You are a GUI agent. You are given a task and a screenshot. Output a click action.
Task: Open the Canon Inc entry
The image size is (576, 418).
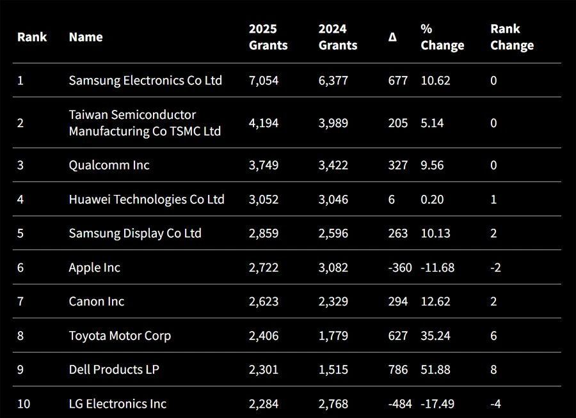click(x=97, y=301)
